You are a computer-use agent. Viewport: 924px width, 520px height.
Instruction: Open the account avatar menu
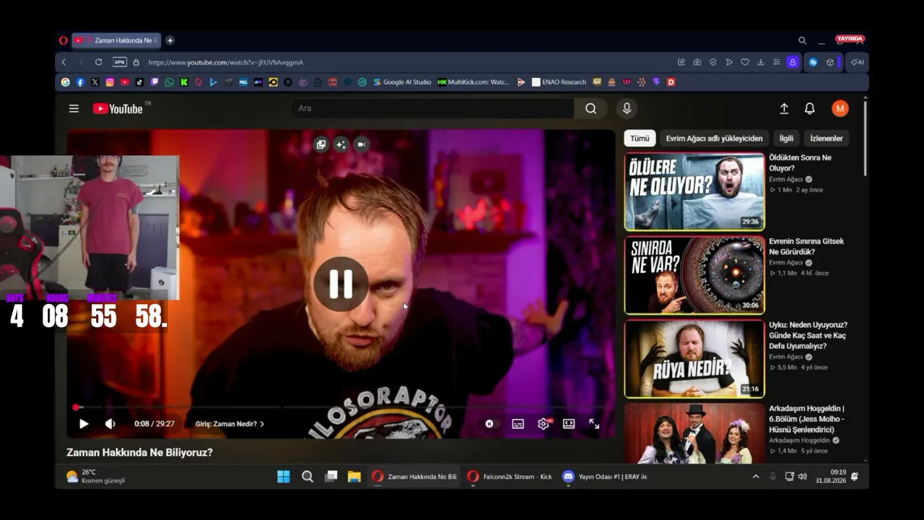click(840, 108)
